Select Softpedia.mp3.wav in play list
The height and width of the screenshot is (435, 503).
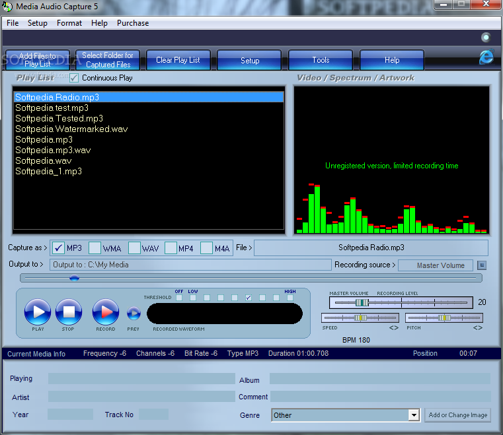[x=149, y=151]
